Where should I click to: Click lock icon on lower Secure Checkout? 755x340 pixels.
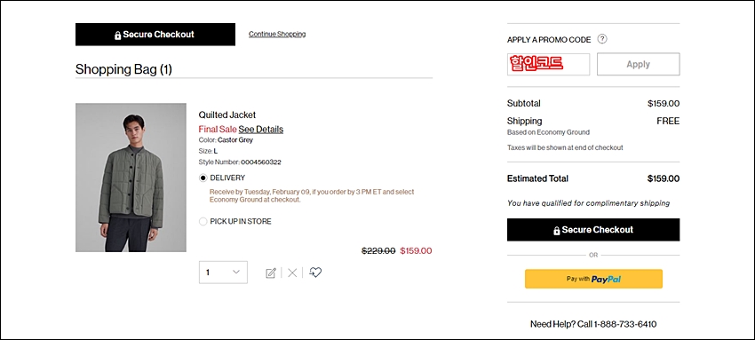point(557,230)
